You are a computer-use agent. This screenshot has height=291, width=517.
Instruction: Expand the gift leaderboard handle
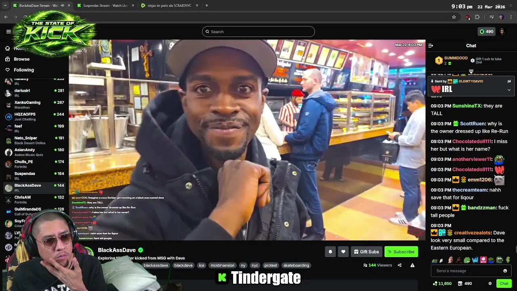(471, 71)
